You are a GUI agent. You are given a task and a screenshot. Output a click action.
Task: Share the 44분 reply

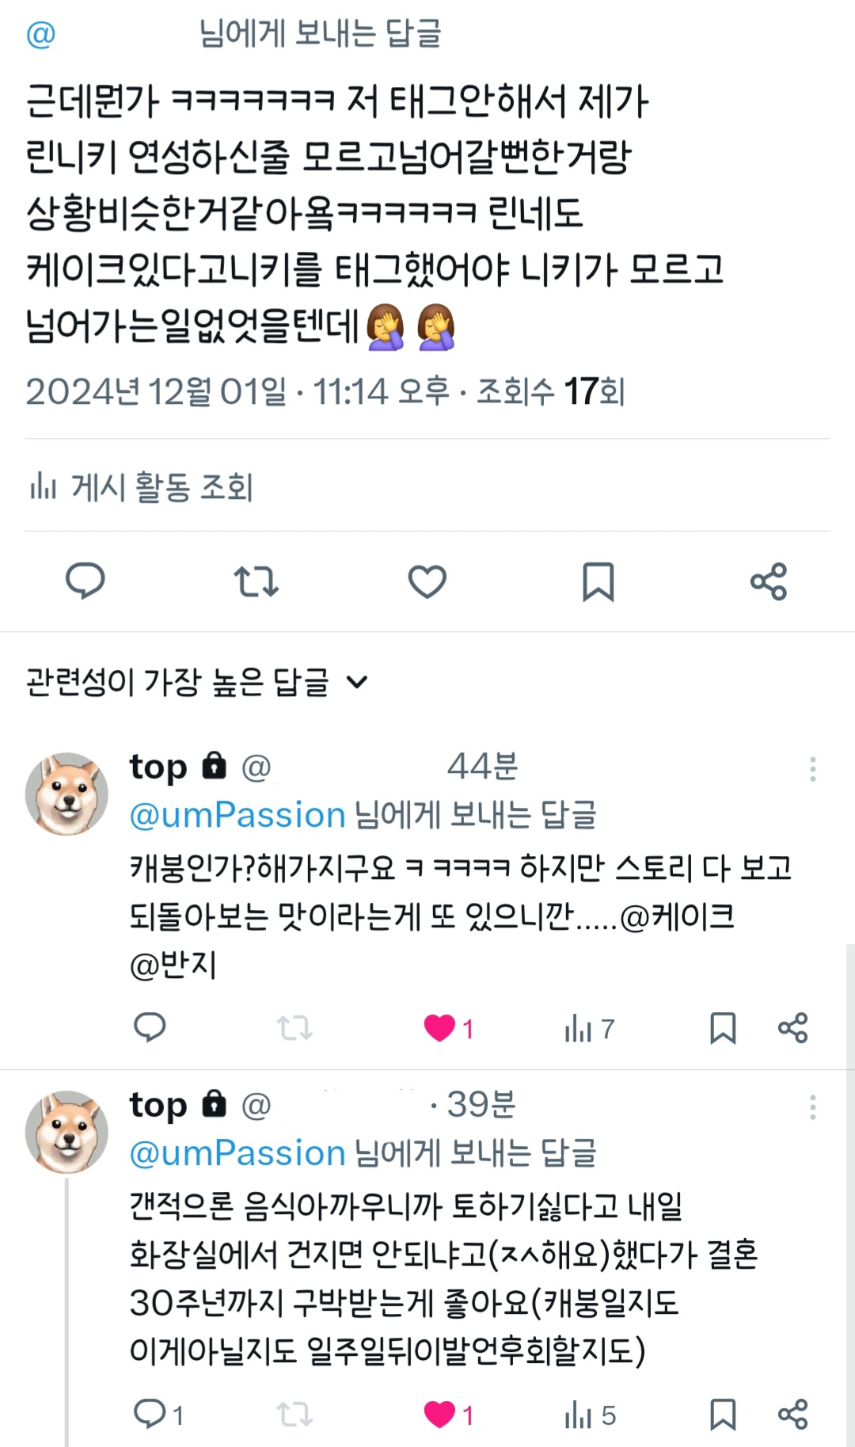click(x=792, y=1028)
